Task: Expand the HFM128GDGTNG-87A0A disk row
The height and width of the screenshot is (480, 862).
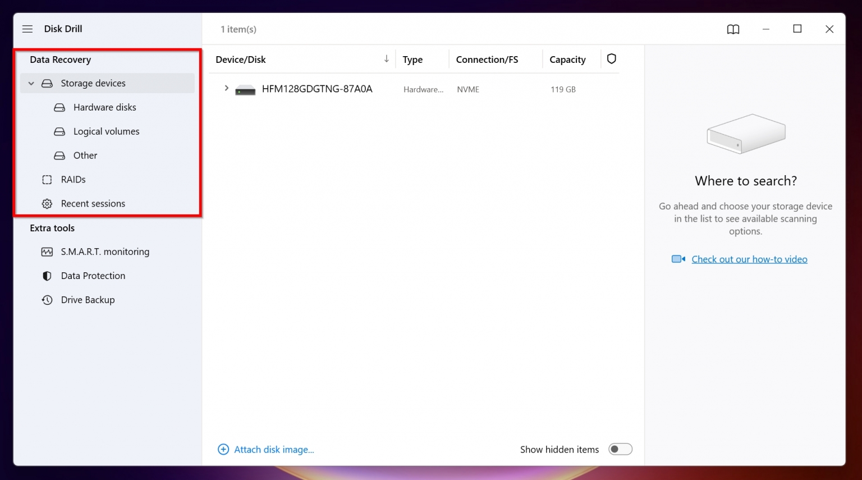Action: tap(226, 88)
